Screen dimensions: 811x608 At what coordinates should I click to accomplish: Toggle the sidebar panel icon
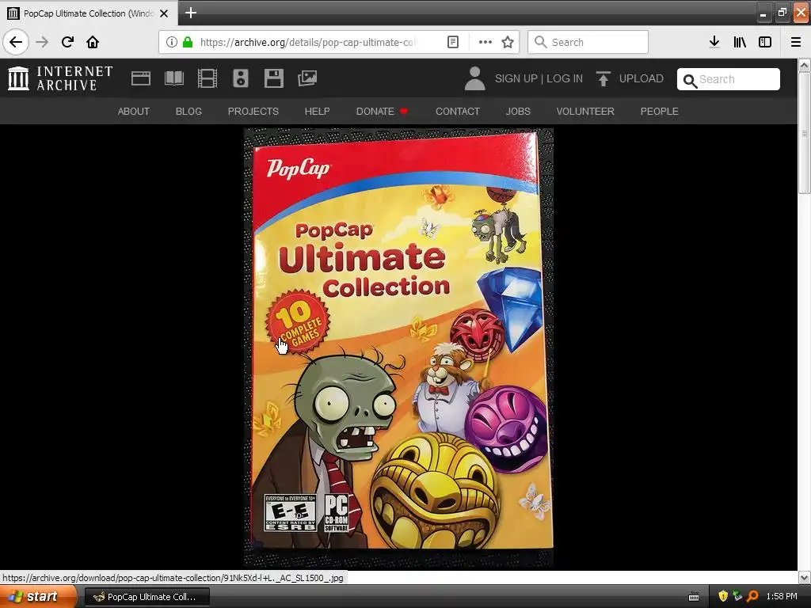(765, 42)
